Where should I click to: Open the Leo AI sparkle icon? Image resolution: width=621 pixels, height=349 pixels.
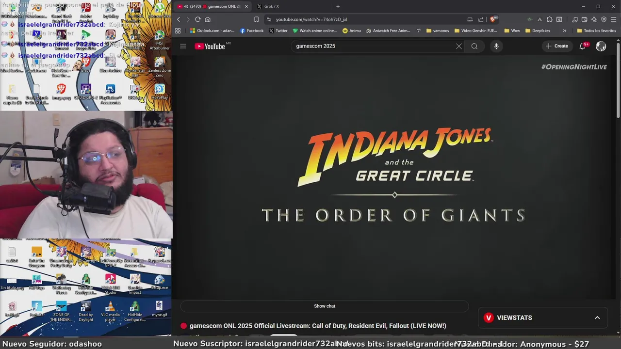coord(594,19)
